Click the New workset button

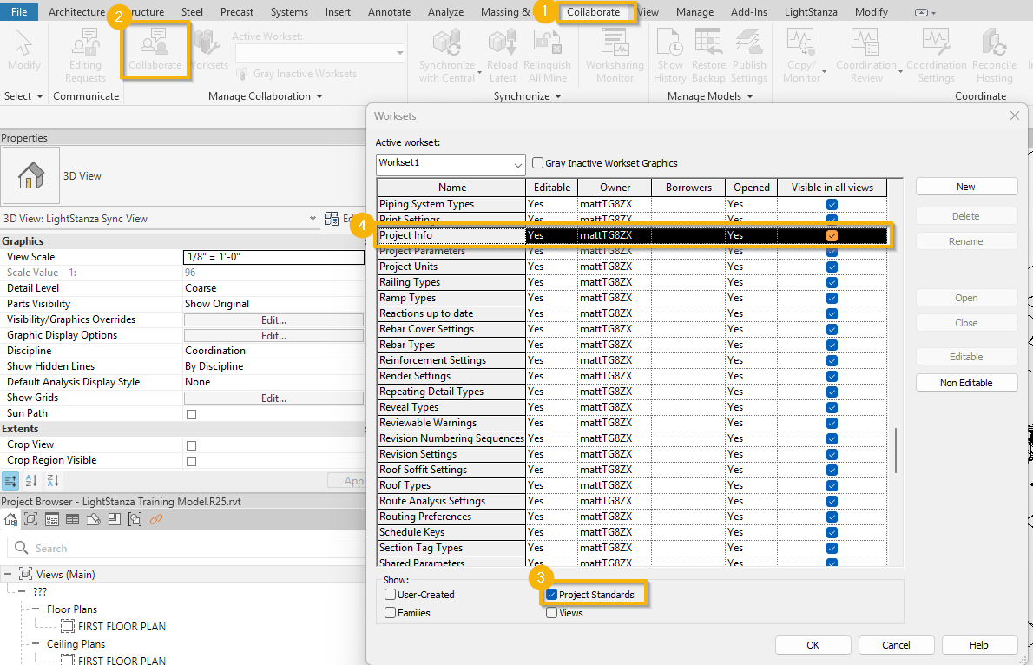966,187
